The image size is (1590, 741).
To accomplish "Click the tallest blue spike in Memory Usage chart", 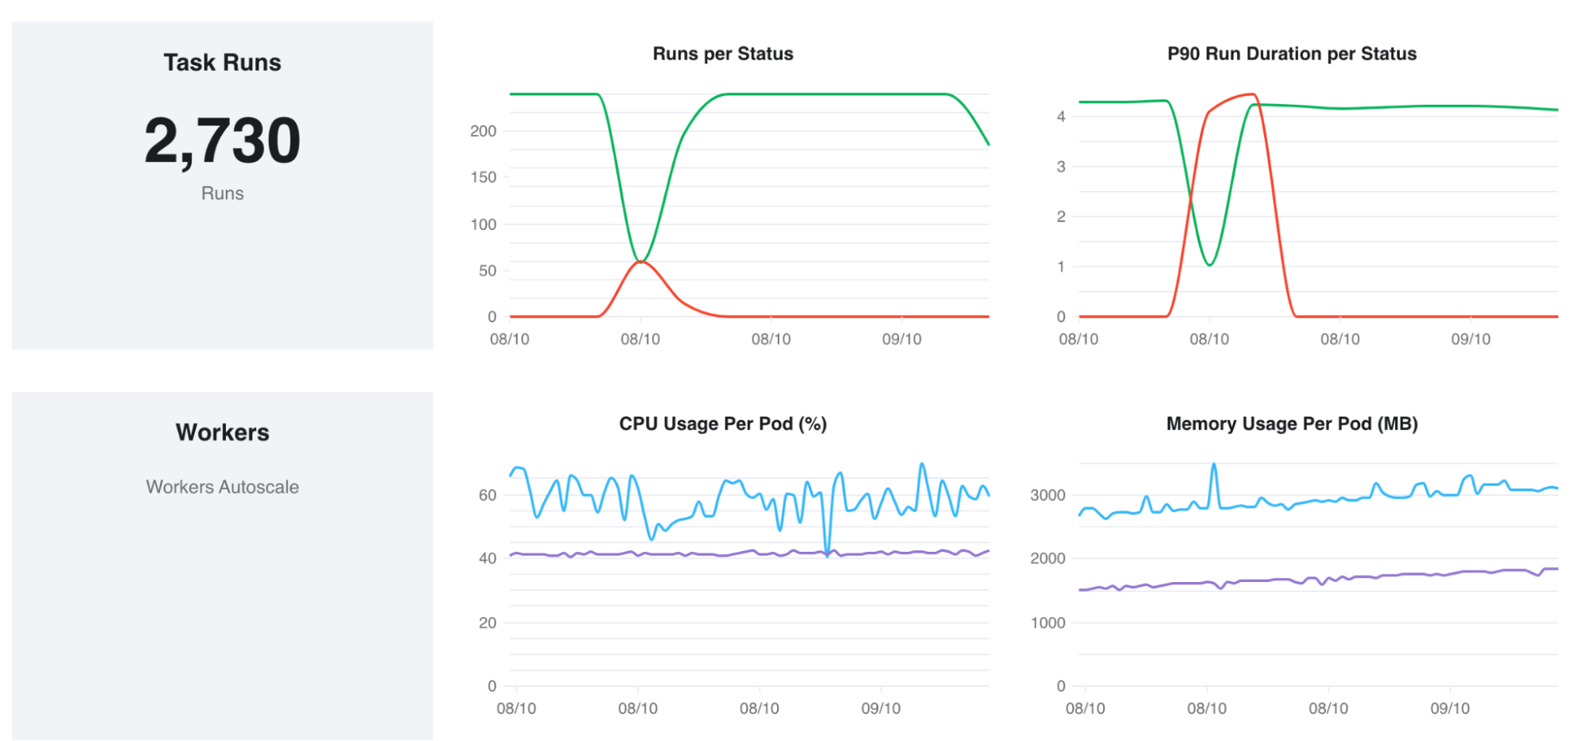I will coord(1214,465).
